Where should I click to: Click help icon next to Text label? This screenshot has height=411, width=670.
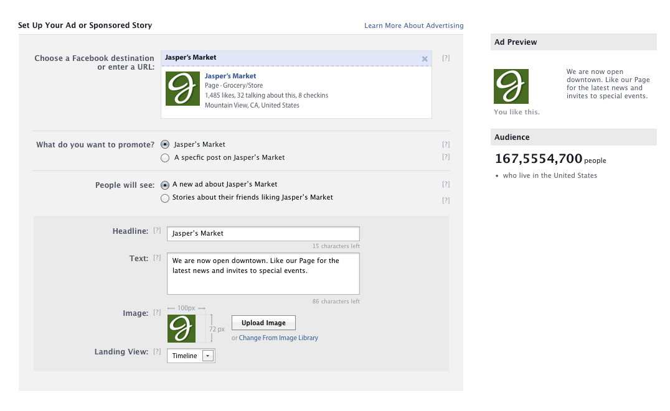(157, 259)
